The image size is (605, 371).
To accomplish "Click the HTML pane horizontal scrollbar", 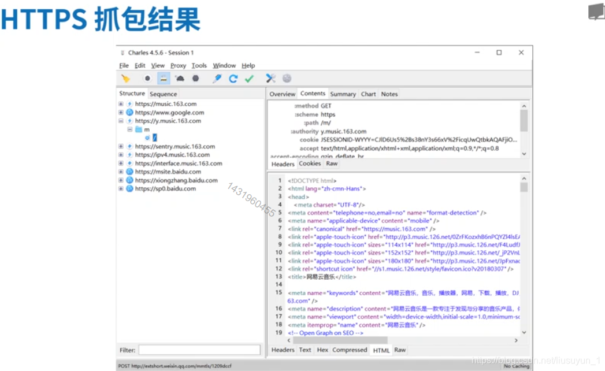I will pyautogui.click(x=340, y=340).
